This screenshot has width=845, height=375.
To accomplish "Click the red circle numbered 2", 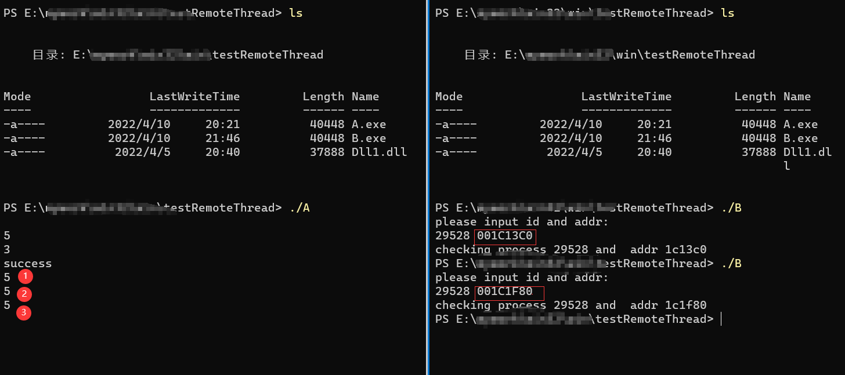I will point(24,294).
